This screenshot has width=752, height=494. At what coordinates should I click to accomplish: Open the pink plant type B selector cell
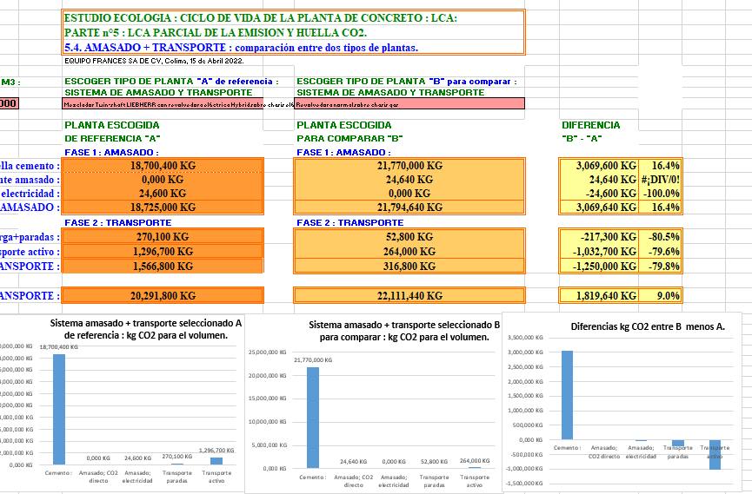[409, 104]
